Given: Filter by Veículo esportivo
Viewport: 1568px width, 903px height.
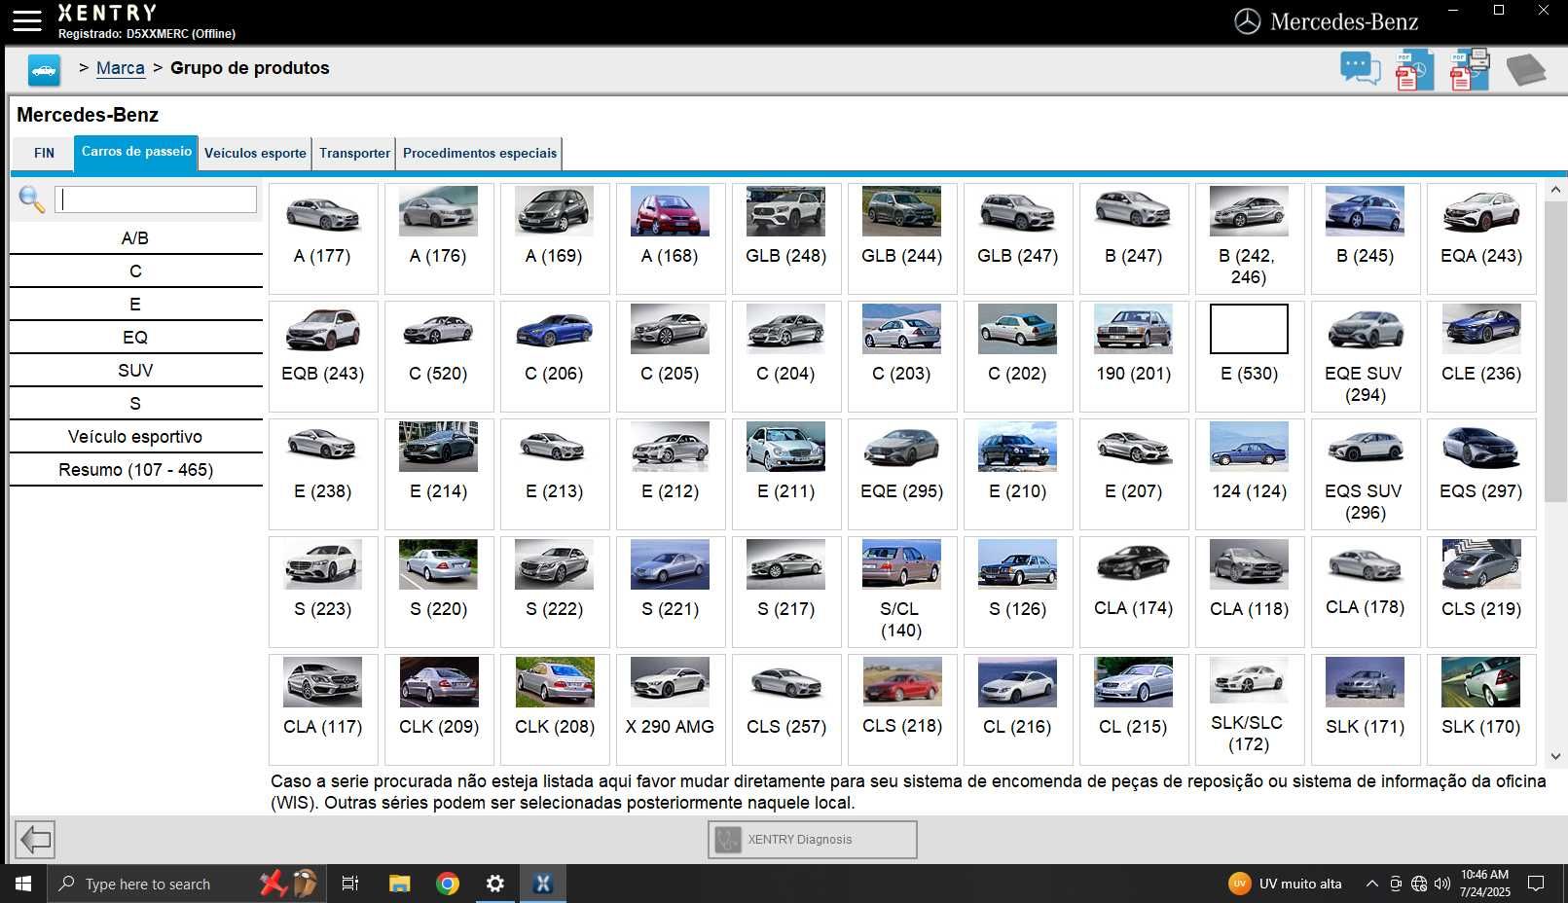Looking at the screenshot, I should click(135, 437).
